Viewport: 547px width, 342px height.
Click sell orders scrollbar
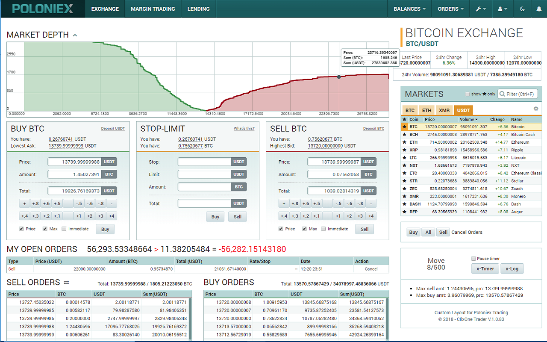pyautogui.click(x=191, y=318)
